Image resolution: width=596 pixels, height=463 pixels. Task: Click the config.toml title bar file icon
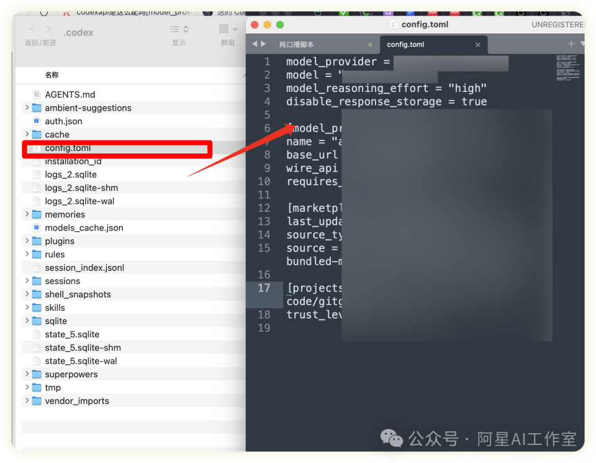pos(394,24)
